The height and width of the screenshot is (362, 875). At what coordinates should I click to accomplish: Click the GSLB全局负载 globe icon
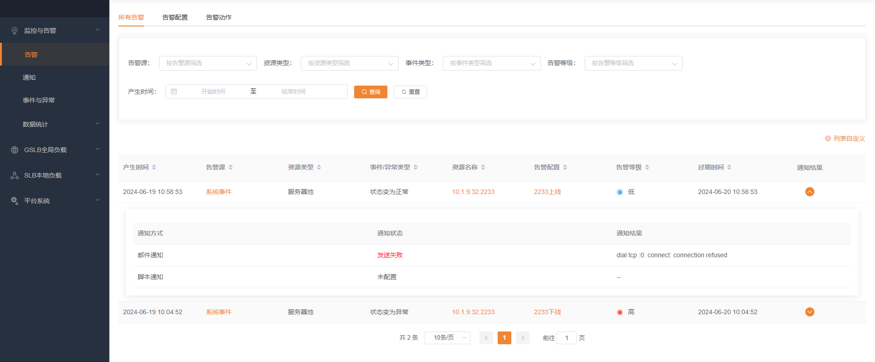15,150
